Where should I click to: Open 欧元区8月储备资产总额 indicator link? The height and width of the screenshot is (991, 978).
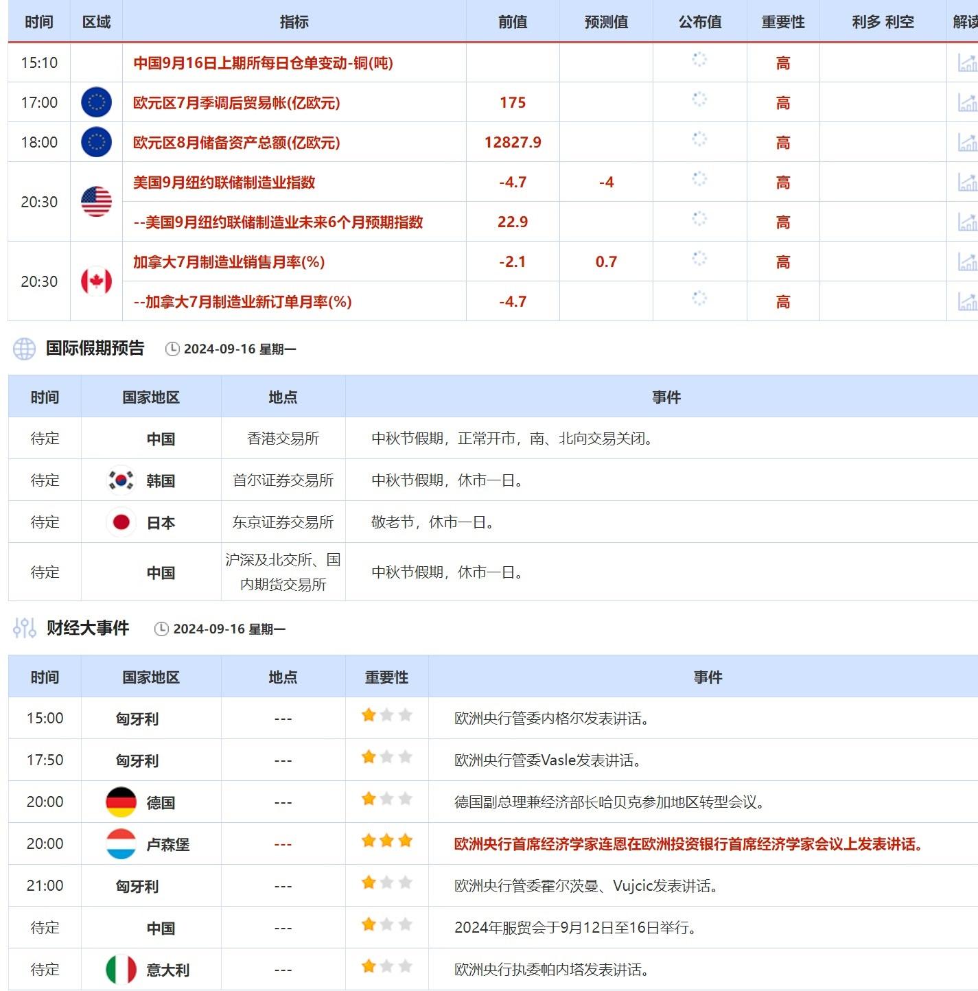[x=236, y=143]
